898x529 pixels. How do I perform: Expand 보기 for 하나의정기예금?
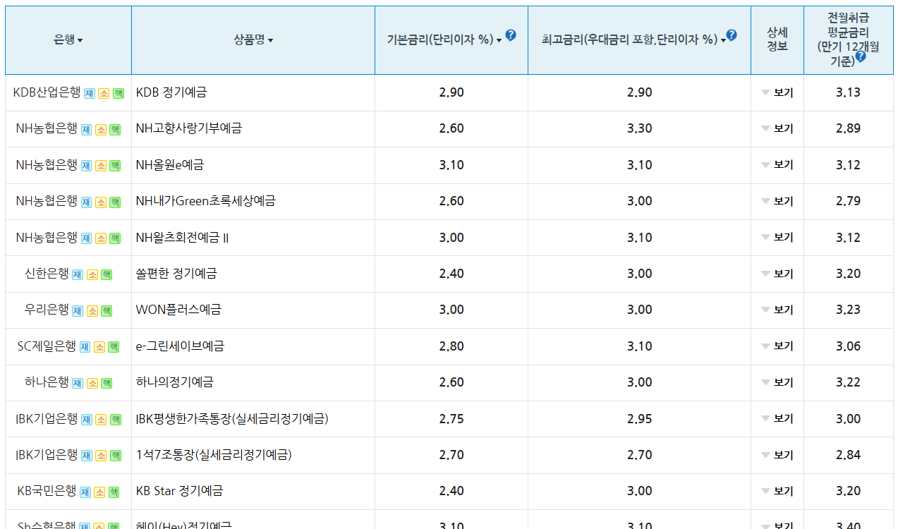click(x=777, y=382)
